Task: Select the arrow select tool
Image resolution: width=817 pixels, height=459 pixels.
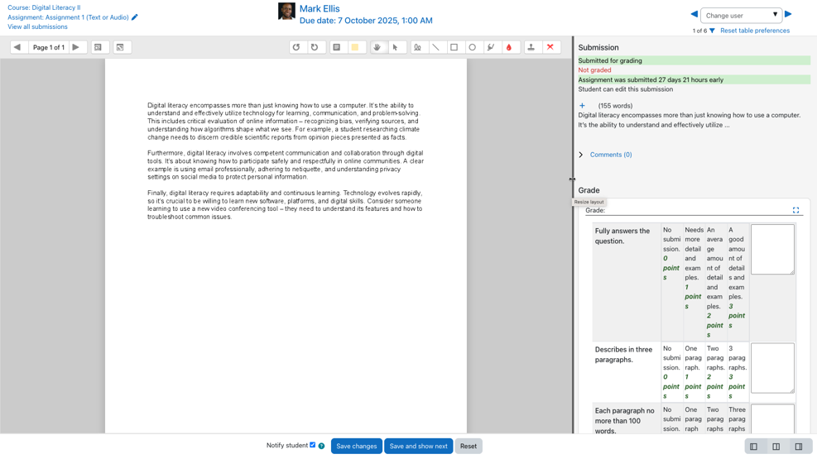Action: point(396,47)
